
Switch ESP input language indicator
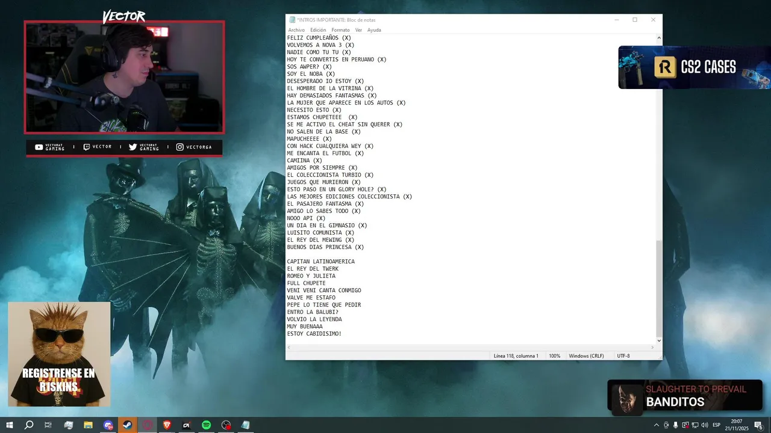tap(717, 425)
